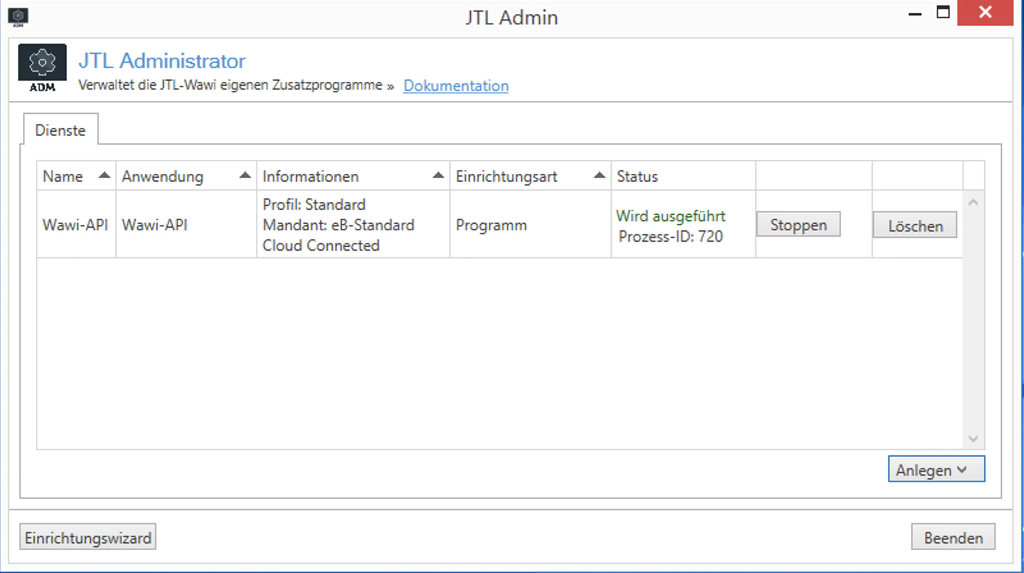Click the JTL Admin title bar icon
The width and height of the screenshot is (1024, 573).
(18, 16)
